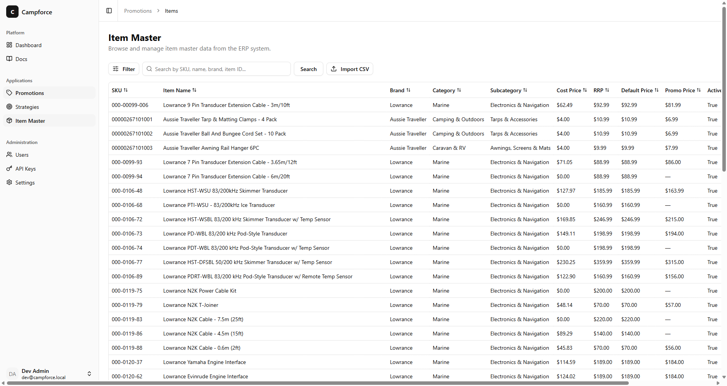Click the horizontal scrollbar thumb
This screenshot has width=727, height=386.
[x=318, y=383]
